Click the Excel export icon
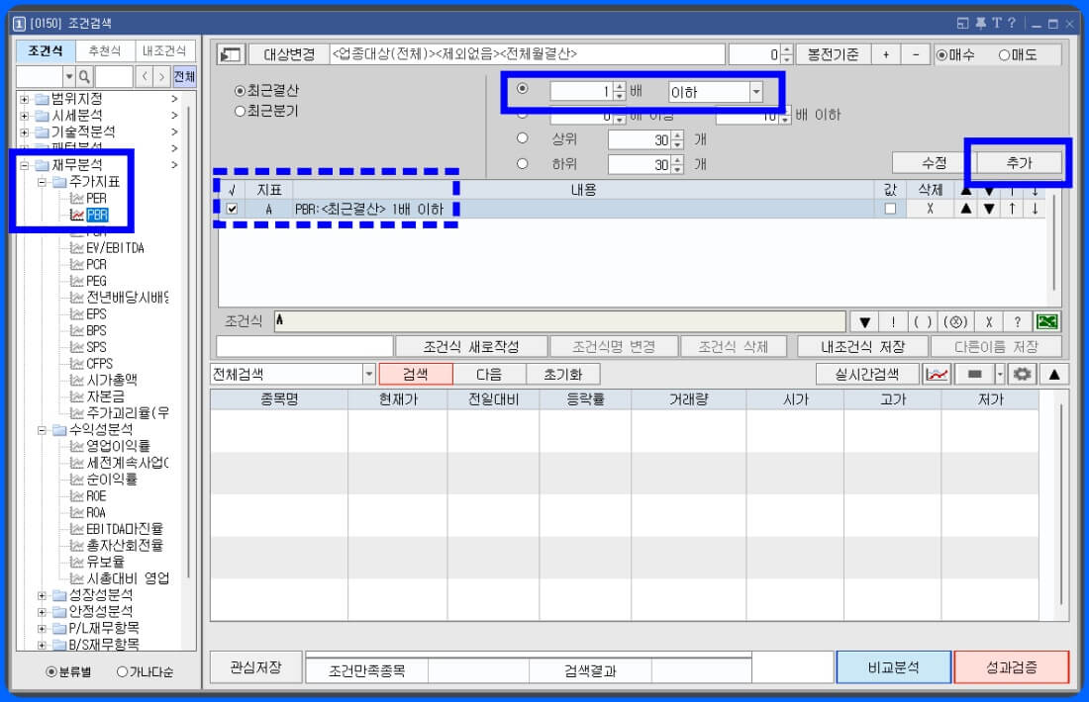 [1046, 321]
